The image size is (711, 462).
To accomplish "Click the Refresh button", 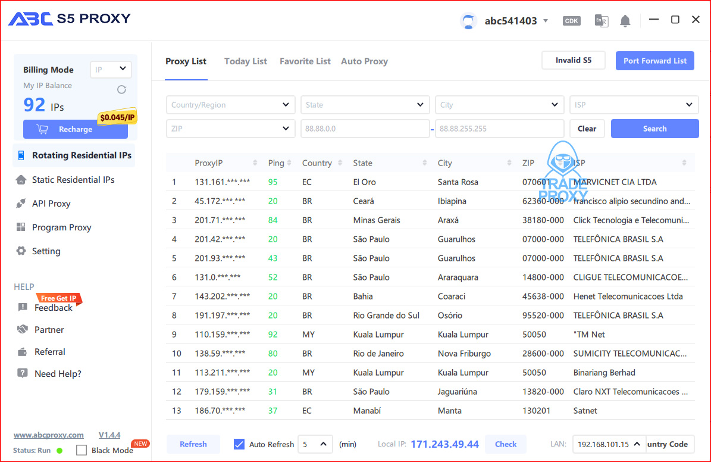I will [193, 444].
